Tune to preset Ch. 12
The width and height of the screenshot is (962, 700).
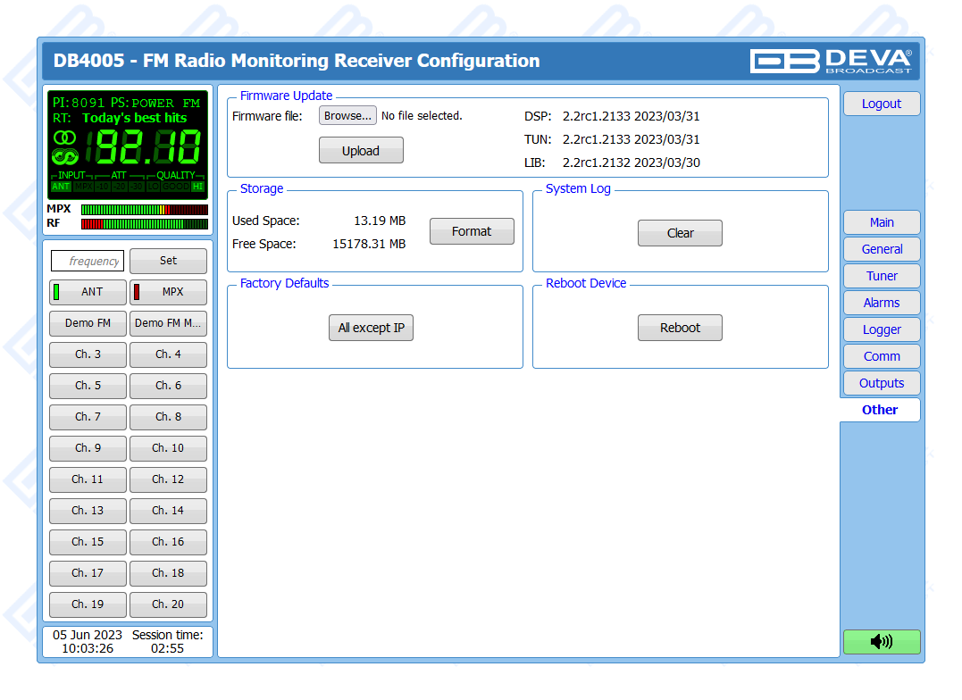[x=168, y=479]
